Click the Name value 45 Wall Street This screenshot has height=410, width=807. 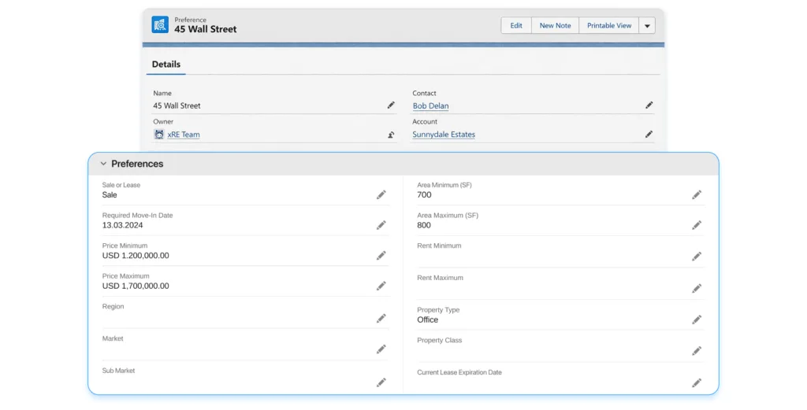pyautogui.click(x=177, y=105)
